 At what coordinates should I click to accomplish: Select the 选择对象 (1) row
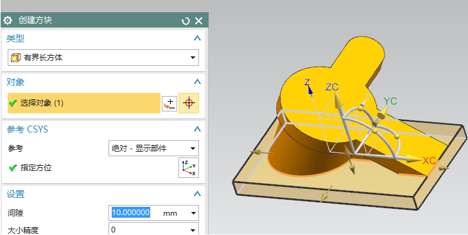click(84, 103)
